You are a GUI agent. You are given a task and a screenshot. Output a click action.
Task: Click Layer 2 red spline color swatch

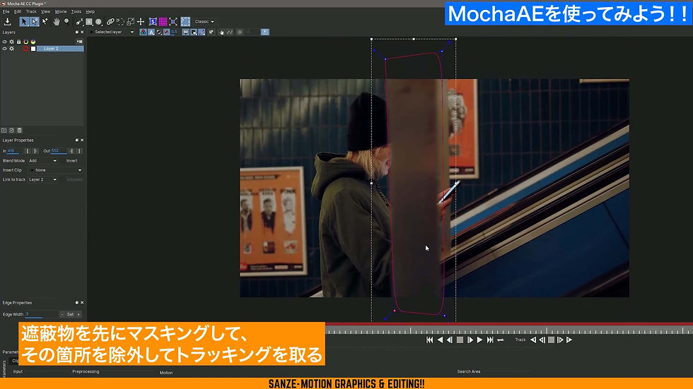26,49
